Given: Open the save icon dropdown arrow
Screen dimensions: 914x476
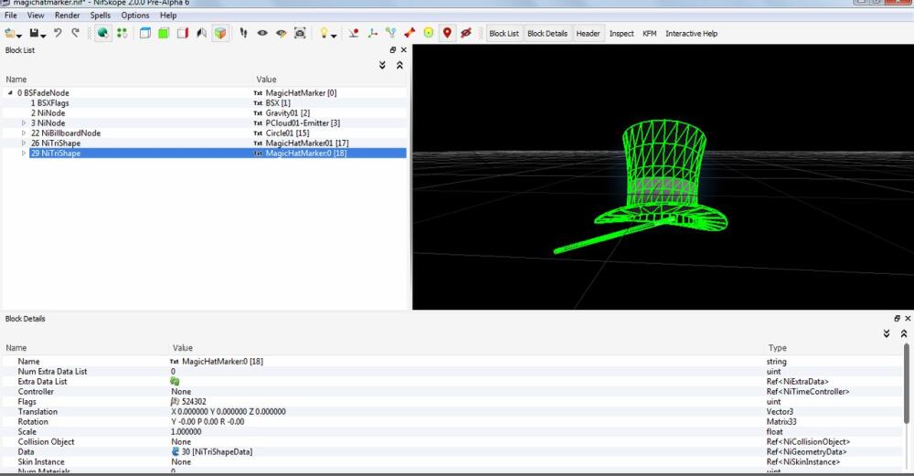Looking at the screenshot, I should click(x=43, y=36).
